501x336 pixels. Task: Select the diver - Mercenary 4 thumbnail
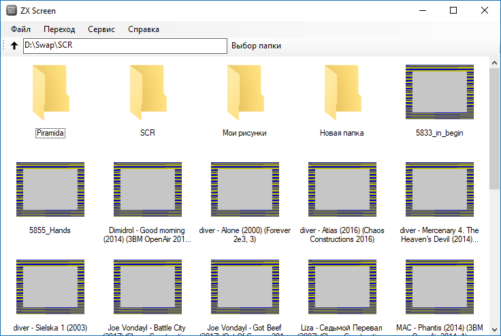point(440,189)
